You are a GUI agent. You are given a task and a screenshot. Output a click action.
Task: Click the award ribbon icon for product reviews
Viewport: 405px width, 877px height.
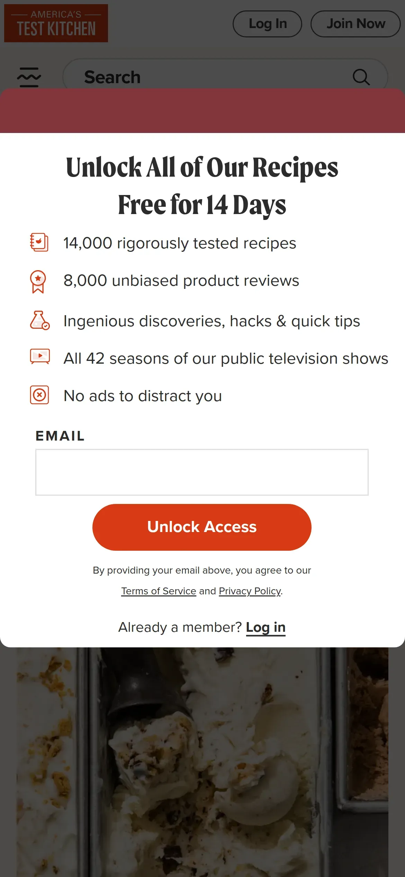tap(38, 281)
